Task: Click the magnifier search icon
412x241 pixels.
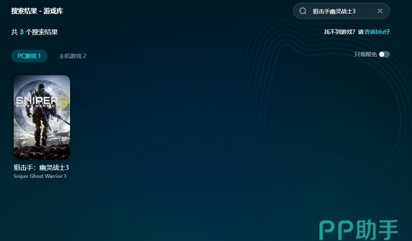Action: pyautogui.click(x=303, y=11)
